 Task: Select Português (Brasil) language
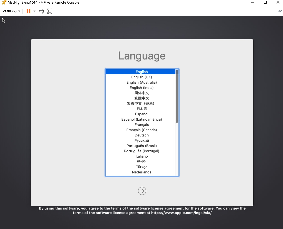pyautogui.click(x=140, y=146)
